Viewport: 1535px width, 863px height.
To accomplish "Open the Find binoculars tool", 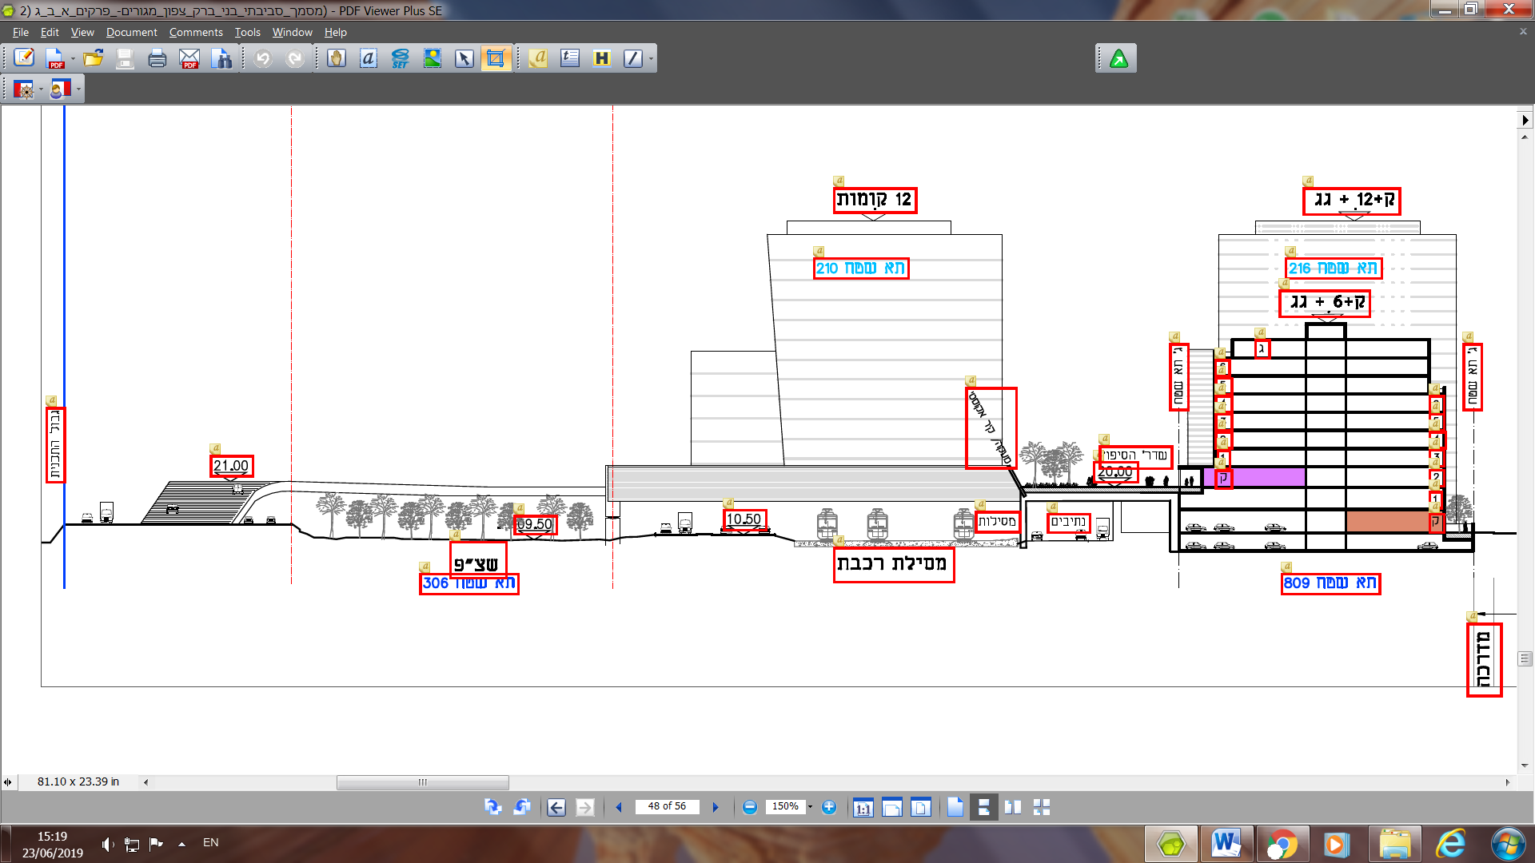I will tap(221, 58).
